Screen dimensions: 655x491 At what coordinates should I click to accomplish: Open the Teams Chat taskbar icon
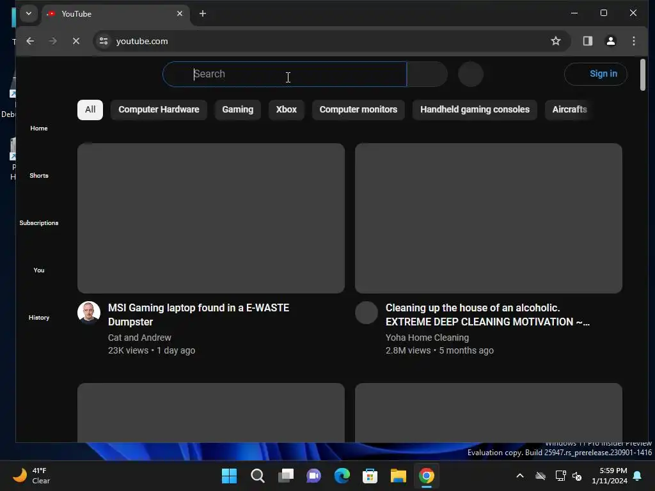313,476
